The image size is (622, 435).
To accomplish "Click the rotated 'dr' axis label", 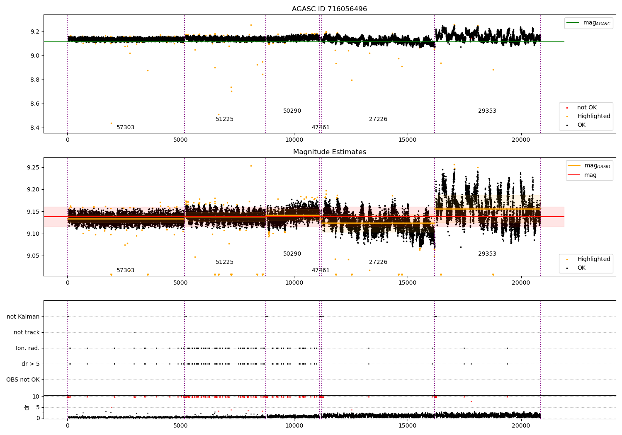I will 27,407.
